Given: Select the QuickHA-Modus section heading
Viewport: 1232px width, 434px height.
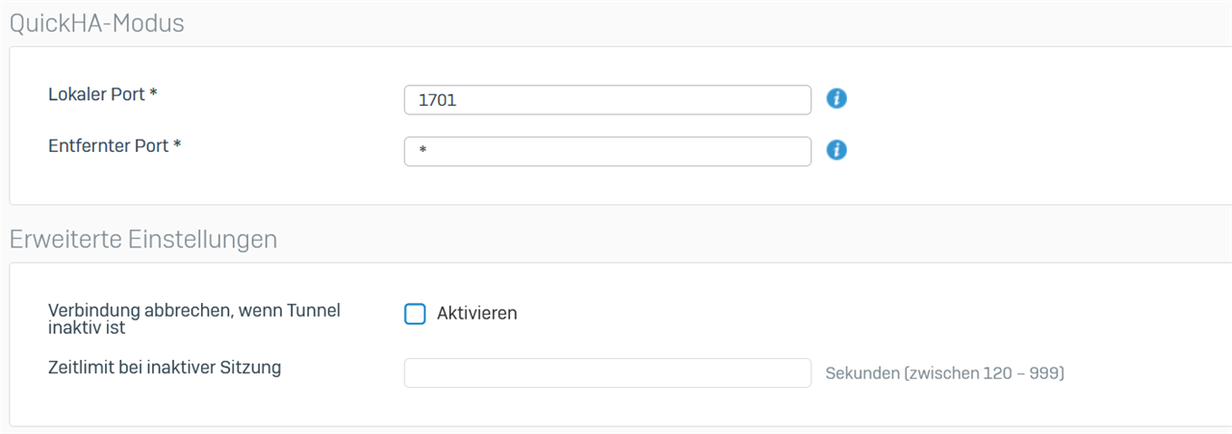Looking at the screenshot, I should 96,23.
